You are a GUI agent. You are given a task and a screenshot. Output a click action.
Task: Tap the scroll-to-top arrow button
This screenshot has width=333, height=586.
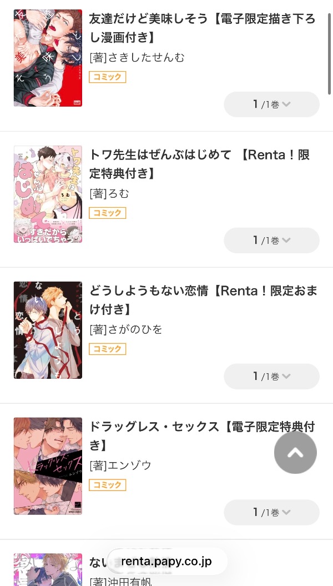click(295, 453)
